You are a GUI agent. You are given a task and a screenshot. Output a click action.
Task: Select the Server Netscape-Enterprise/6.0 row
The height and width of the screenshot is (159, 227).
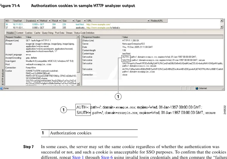point(153,44)
